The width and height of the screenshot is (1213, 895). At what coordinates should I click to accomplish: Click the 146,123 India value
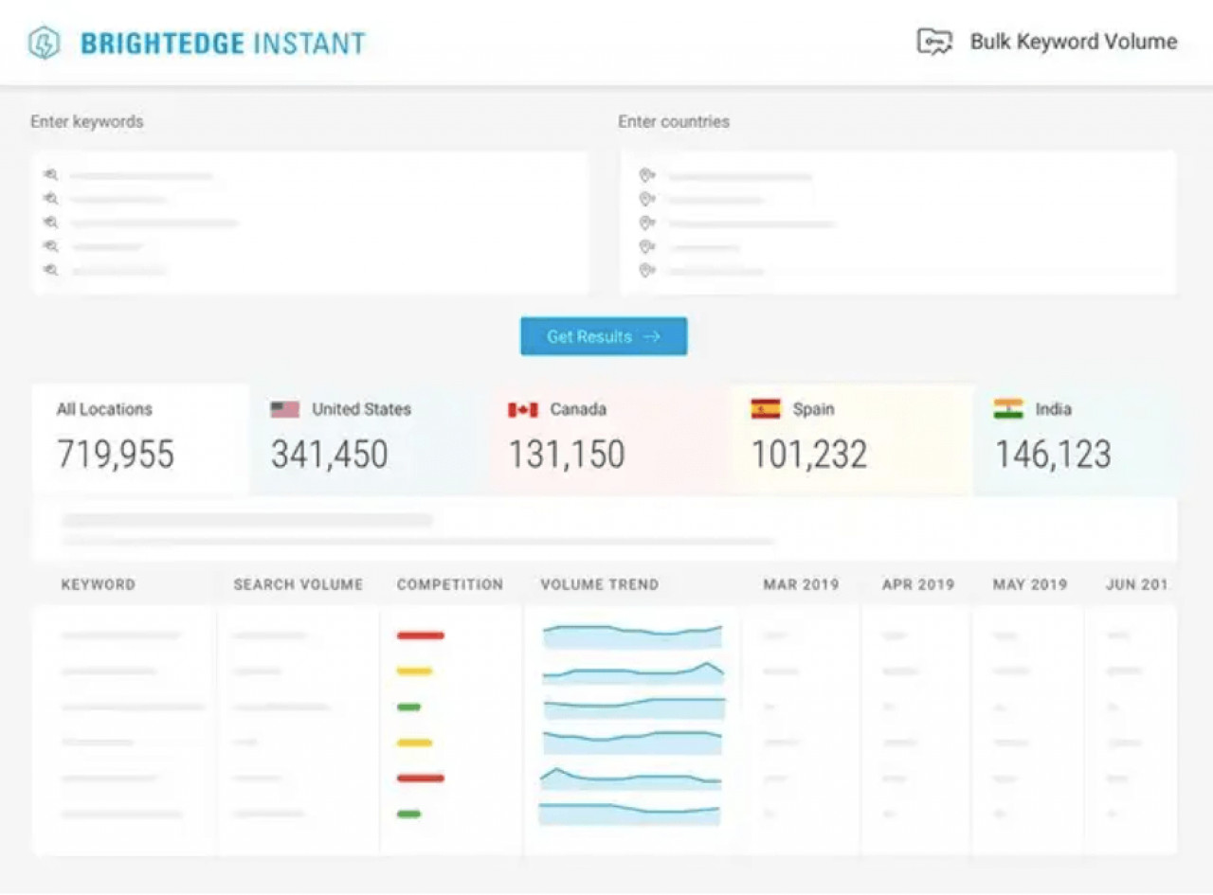(x=1053, y=455)
